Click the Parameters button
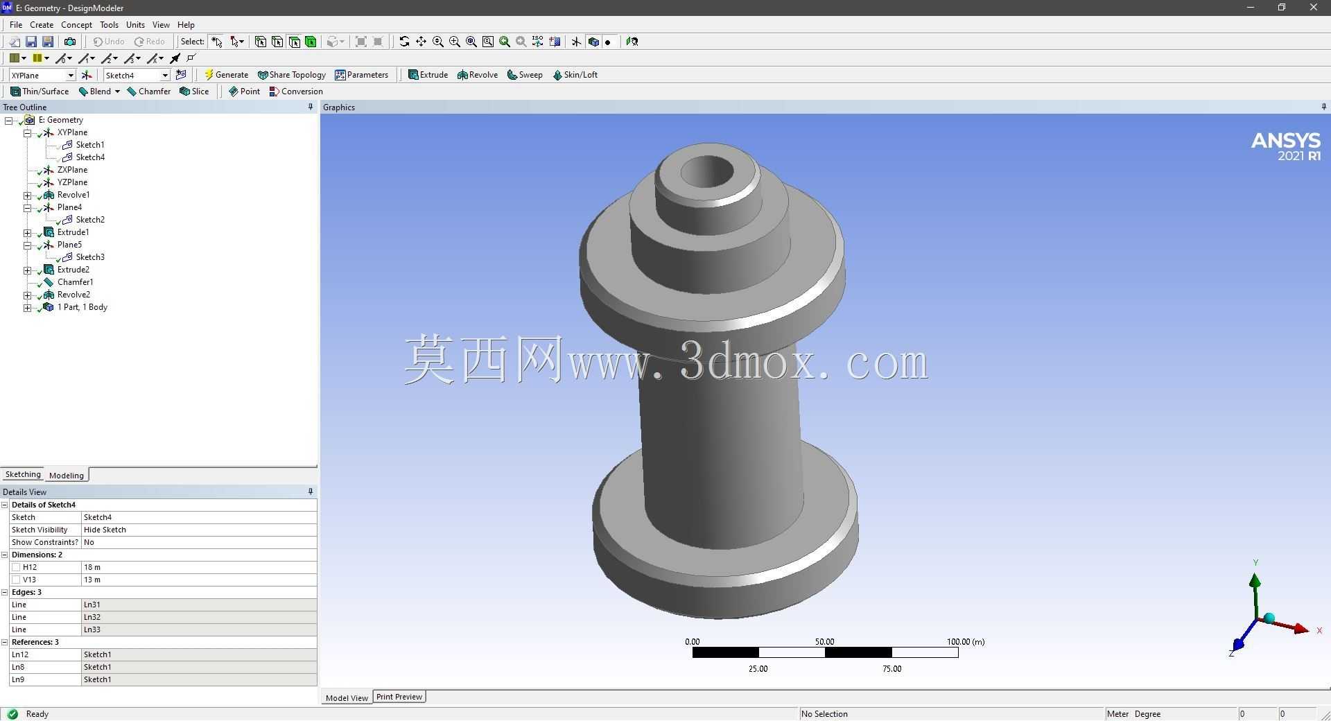1331x721 pixels. [x=362, y=75]
